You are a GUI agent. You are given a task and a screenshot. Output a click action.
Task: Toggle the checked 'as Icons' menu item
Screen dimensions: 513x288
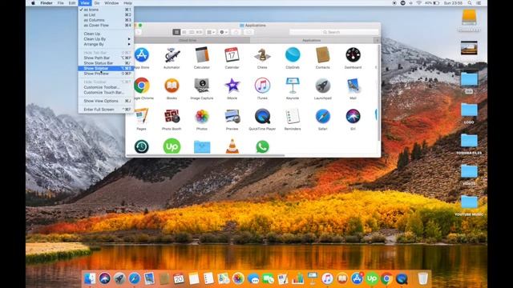click(106, 10)
